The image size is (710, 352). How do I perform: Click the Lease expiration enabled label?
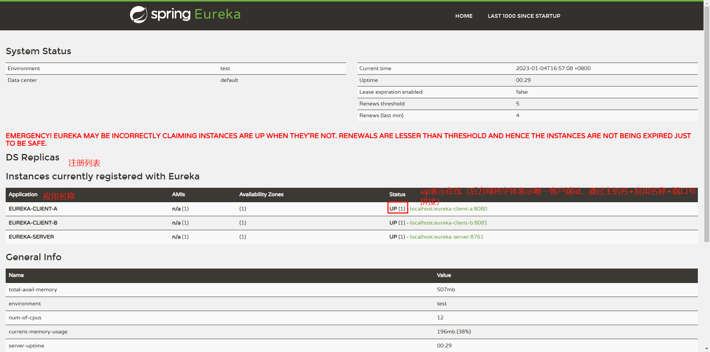(x=390, y=92)
